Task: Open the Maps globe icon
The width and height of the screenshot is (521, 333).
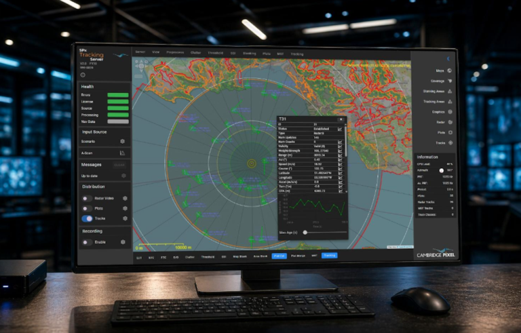Action: (449, 71)
